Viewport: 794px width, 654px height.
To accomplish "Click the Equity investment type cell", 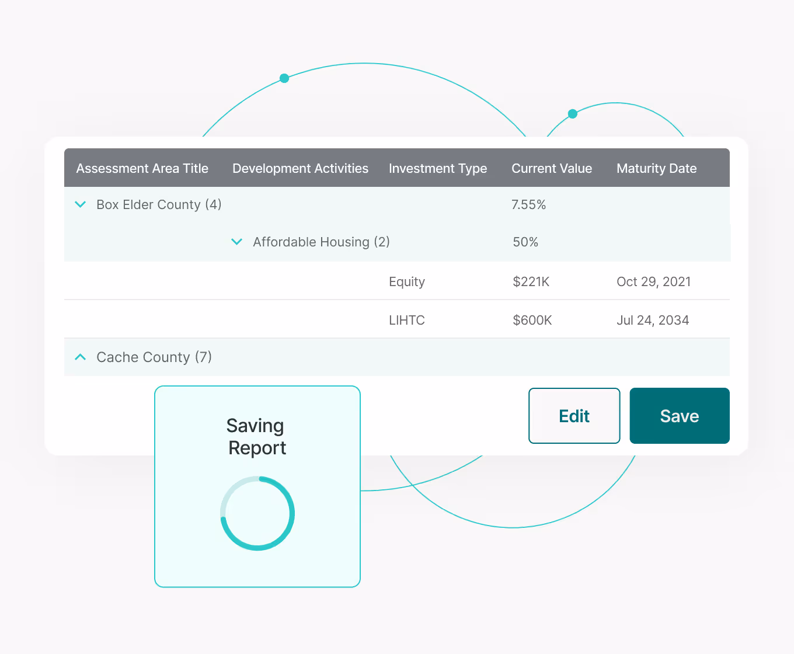I will pos(407,281).
